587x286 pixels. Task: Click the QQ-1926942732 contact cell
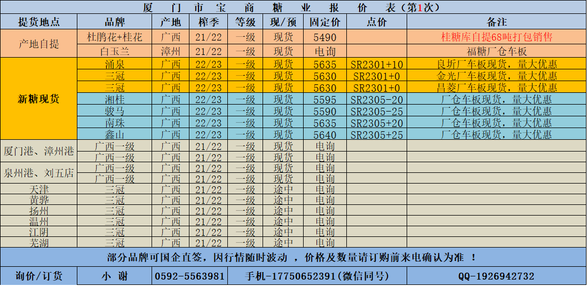496,276
